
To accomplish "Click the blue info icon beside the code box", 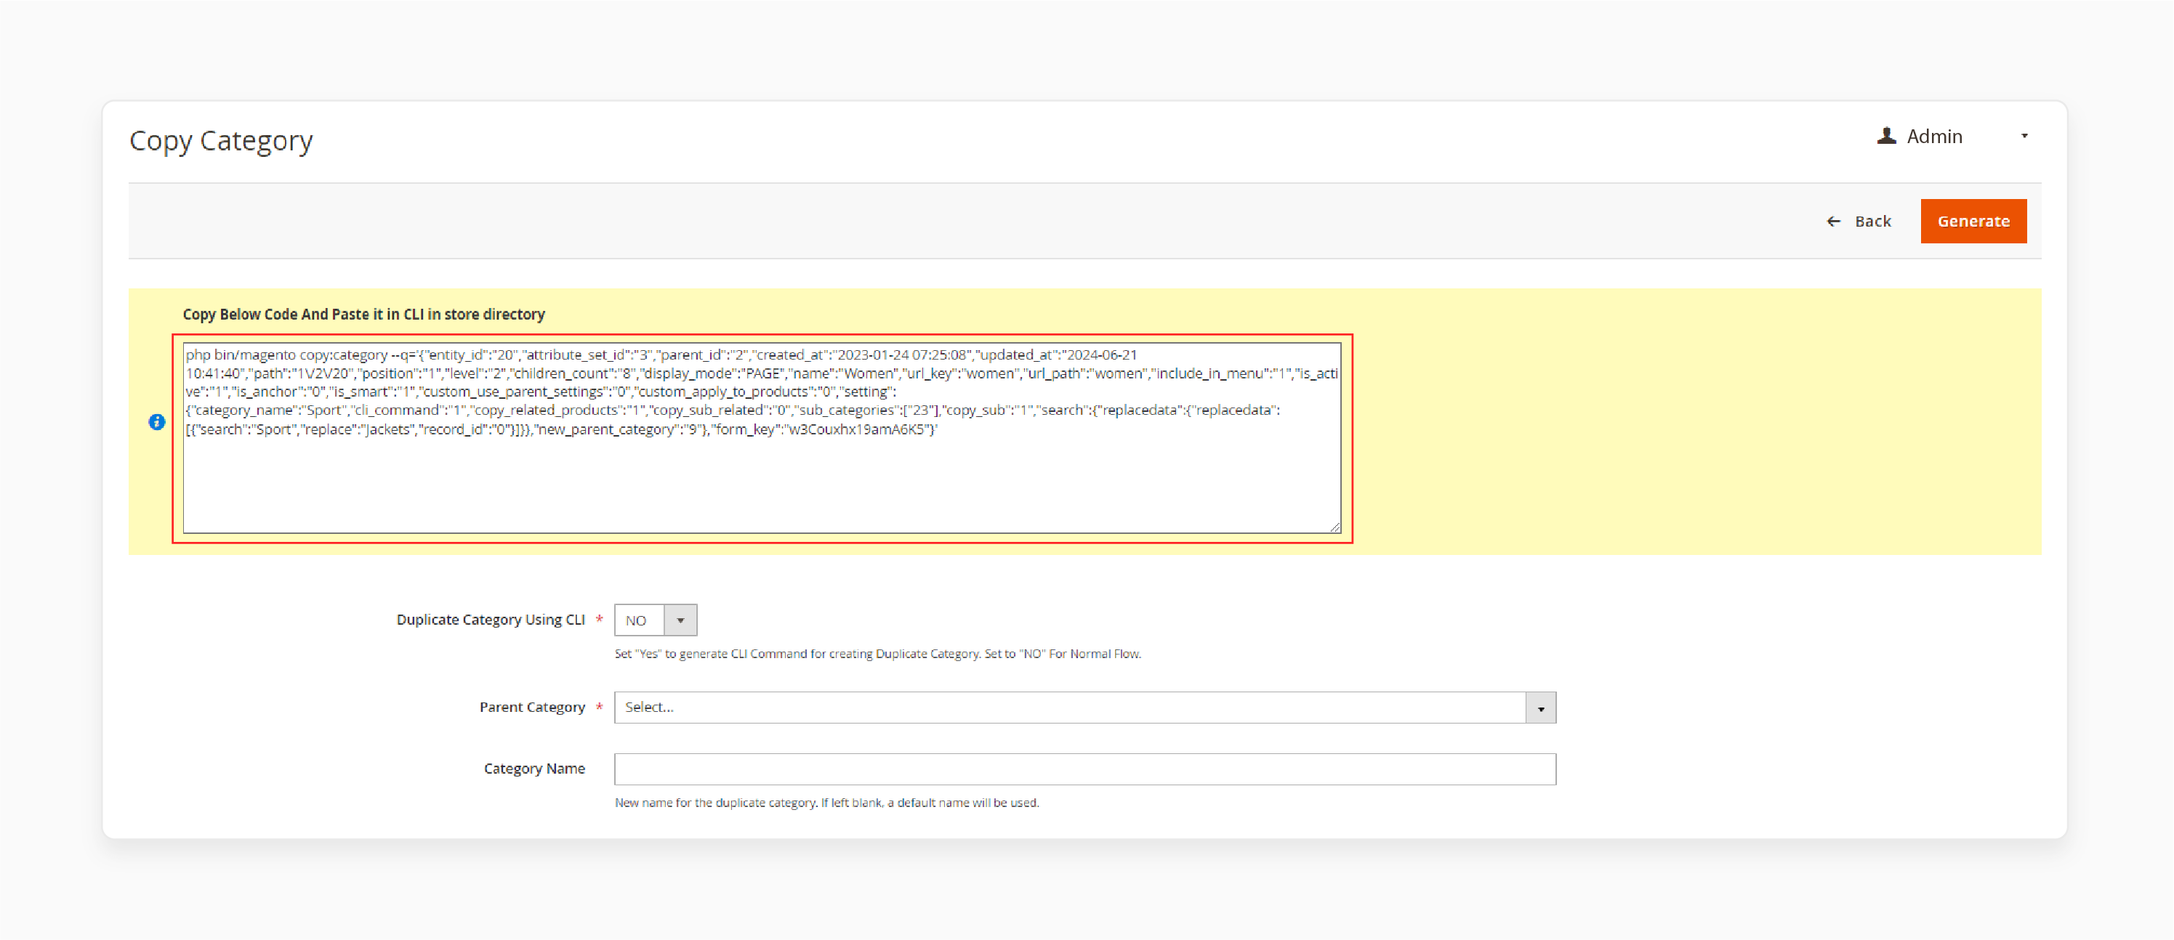I will tap(157, 422).
